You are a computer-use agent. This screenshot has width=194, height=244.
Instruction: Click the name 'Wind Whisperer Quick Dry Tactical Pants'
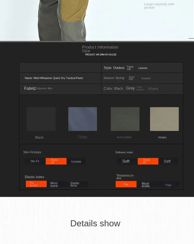(58, 78)
